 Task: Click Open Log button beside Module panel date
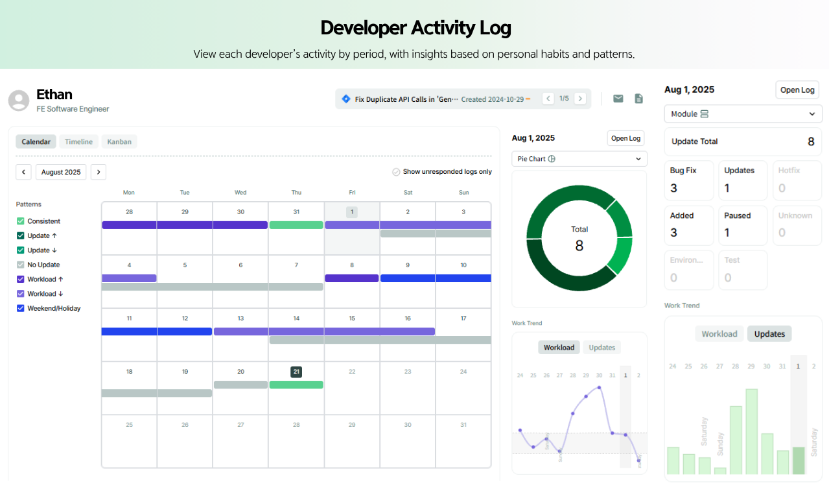point(797,90)
